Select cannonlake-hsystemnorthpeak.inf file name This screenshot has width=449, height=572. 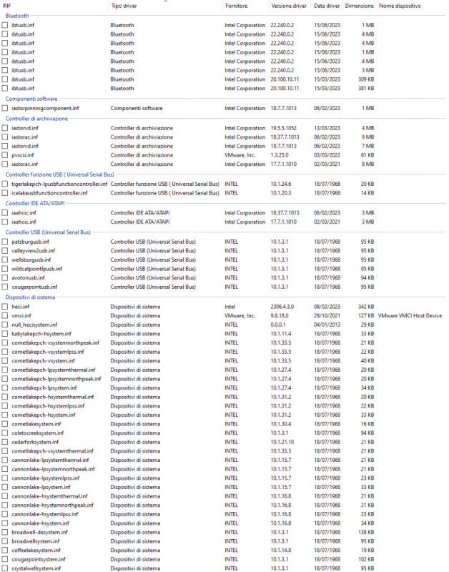(52, 506)
